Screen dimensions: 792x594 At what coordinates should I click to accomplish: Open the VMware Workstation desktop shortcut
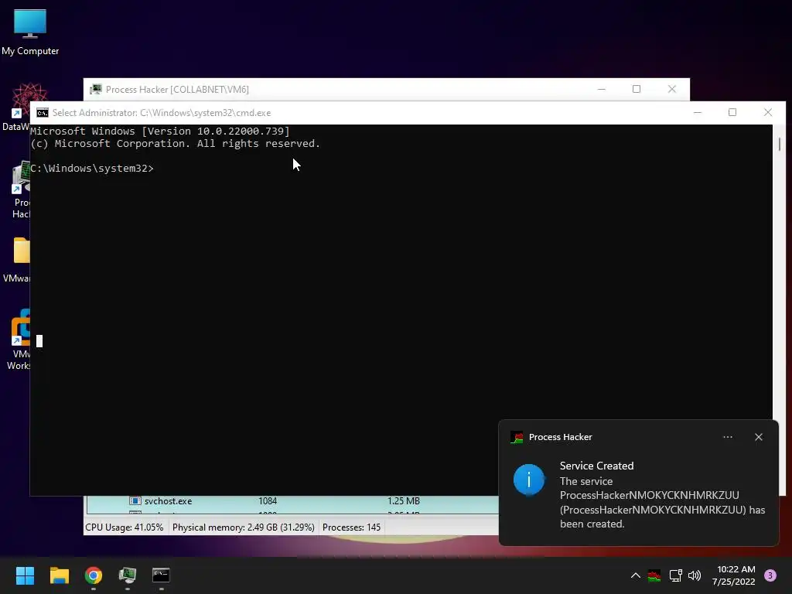(19, 340)
